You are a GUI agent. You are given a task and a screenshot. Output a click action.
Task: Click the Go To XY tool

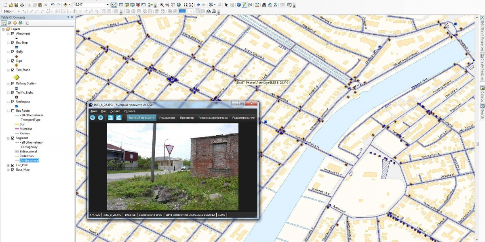click(276, 4)
